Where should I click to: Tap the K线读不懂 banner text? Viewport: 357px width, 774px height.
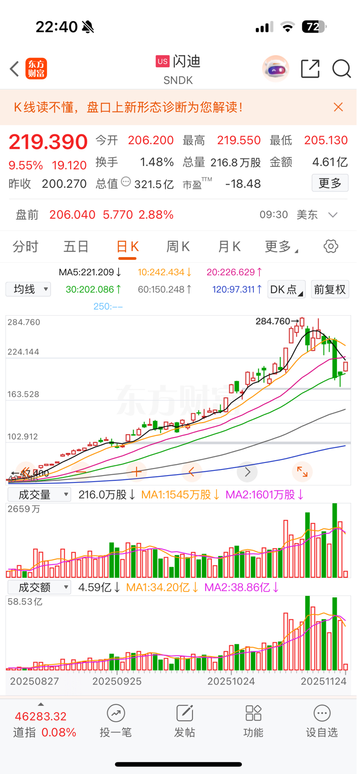(128, 107)
